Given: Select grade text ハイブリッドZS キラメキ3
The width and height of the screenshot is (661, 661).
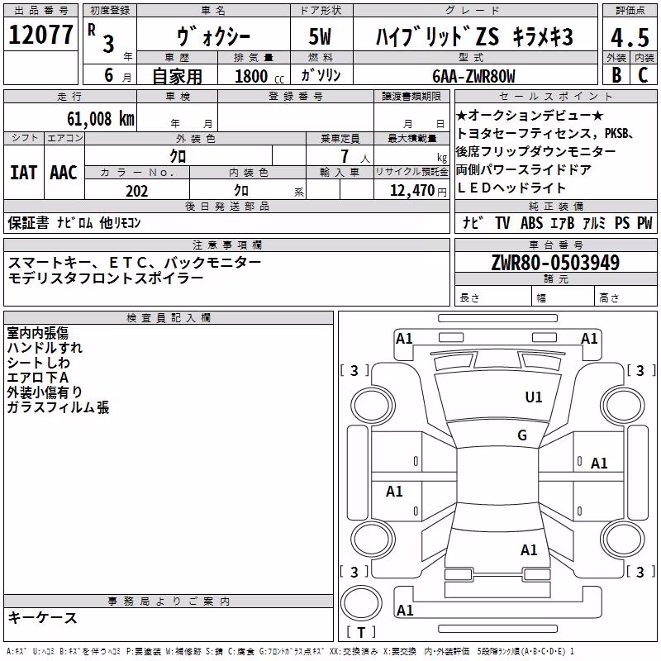Looking at the screenshot, I should [x=474, y=36].
